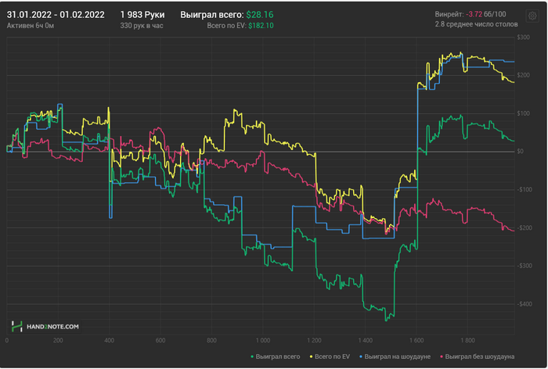
Task: Click the "Выиграл всего: $28.16" total
Action: point(220,14)
